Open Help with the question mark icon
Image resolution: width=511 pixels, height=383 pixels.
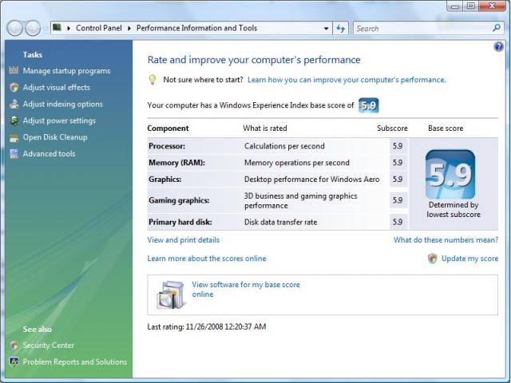tap(498, 47)
